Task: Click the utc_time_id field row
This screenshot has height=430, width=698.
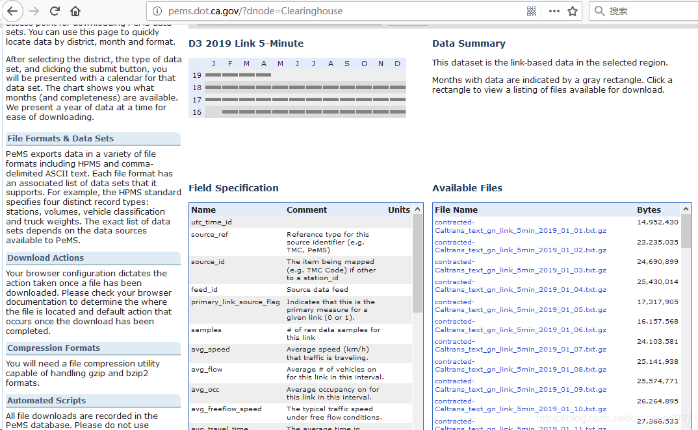Action: tap(300, 222)
